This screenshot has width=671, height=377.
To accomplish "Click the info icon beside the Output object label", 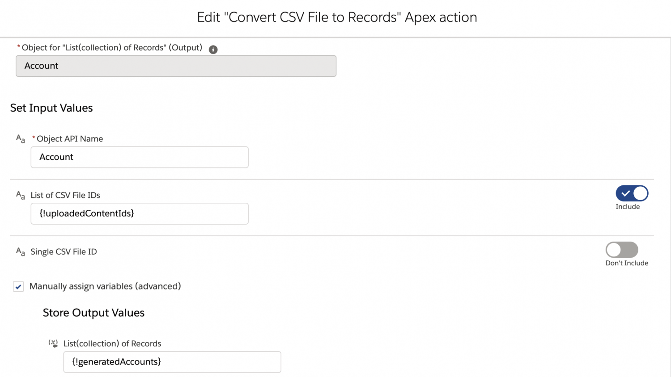I will (x=213, y=50).
